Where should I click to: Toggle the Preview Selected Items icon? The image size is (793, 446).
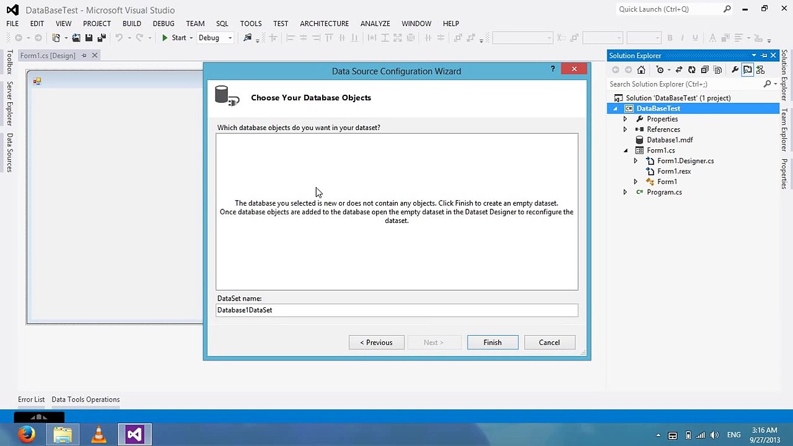pos(748,70)
